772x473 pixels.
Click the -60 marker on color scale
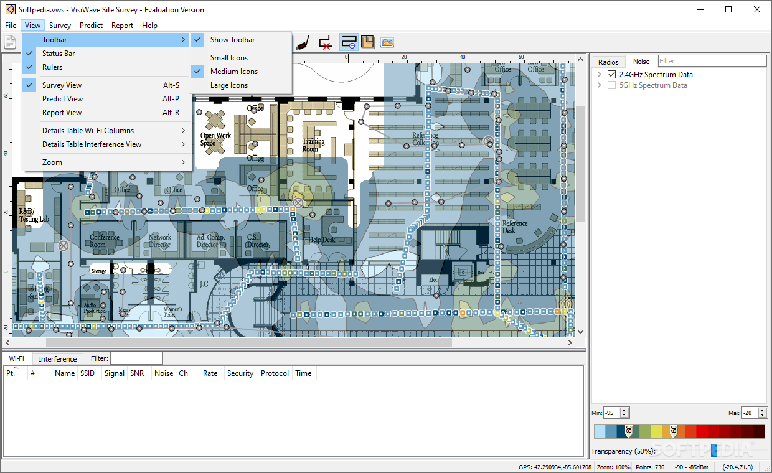673,431
